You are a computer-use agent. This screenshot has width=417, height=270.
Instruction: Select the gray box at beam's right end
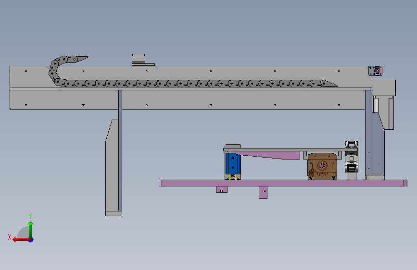point(384,88)
